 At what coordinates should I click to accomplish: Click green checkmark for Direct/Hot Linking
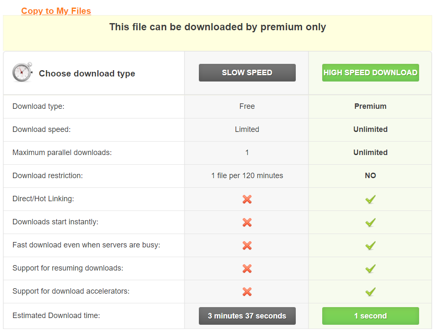370,199
